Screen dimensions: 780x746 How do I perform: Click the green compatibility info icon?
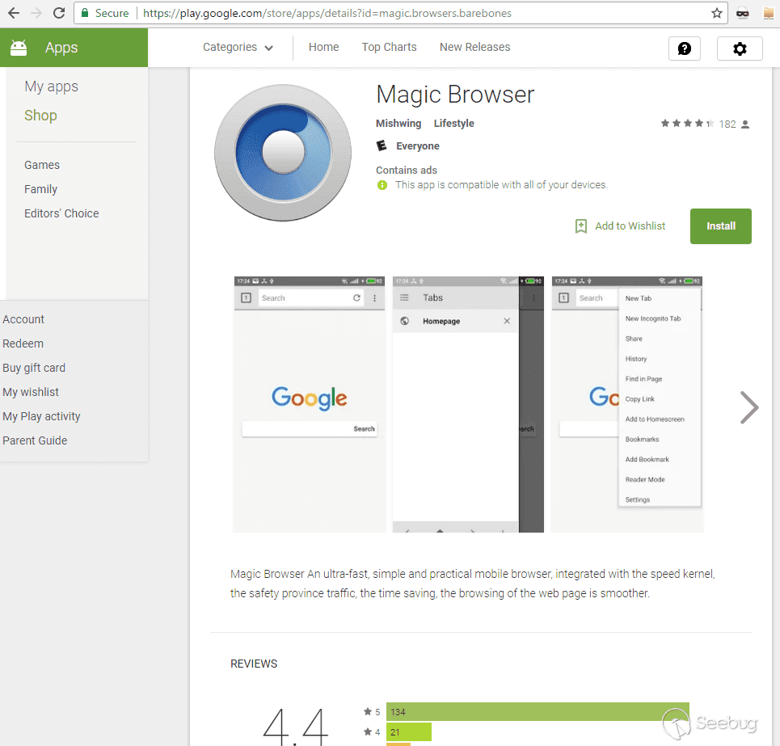[382, 185]
